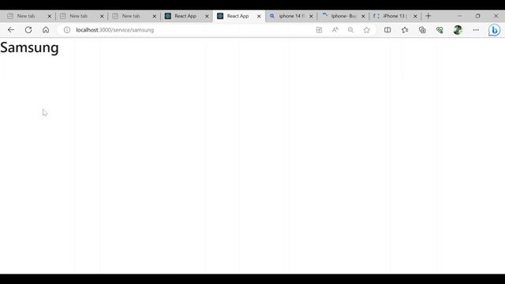Screen dimensions: 505x284
Task: Restore down the browser window
Action: pos(477,16)
